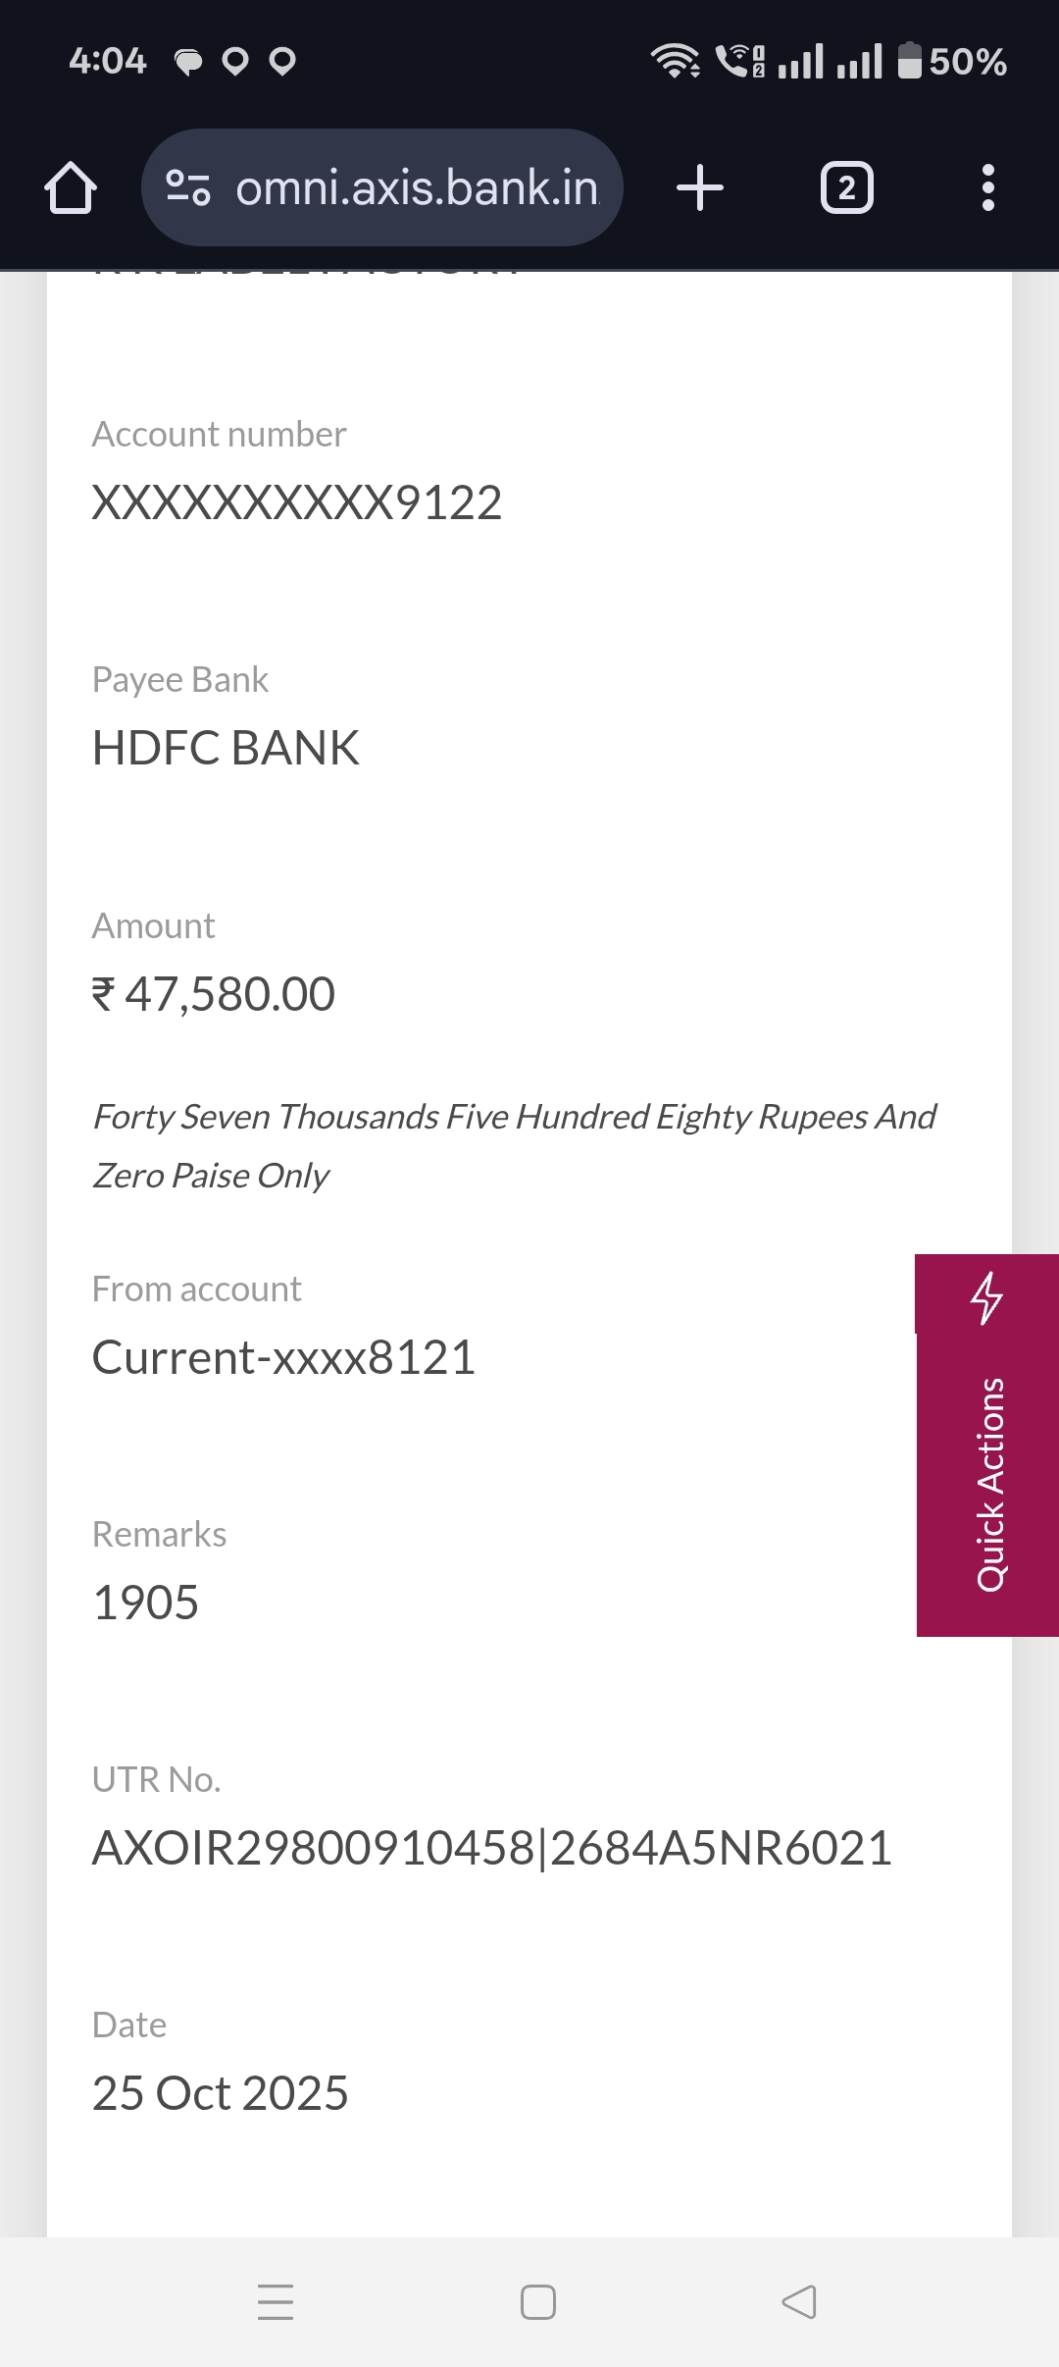Image resolution: width=1059 pixels, height=2367 pixels.
Task: Tap the From account Current-xxxx8121 value
Action: pyautogui.click(x=283, y=1358)
